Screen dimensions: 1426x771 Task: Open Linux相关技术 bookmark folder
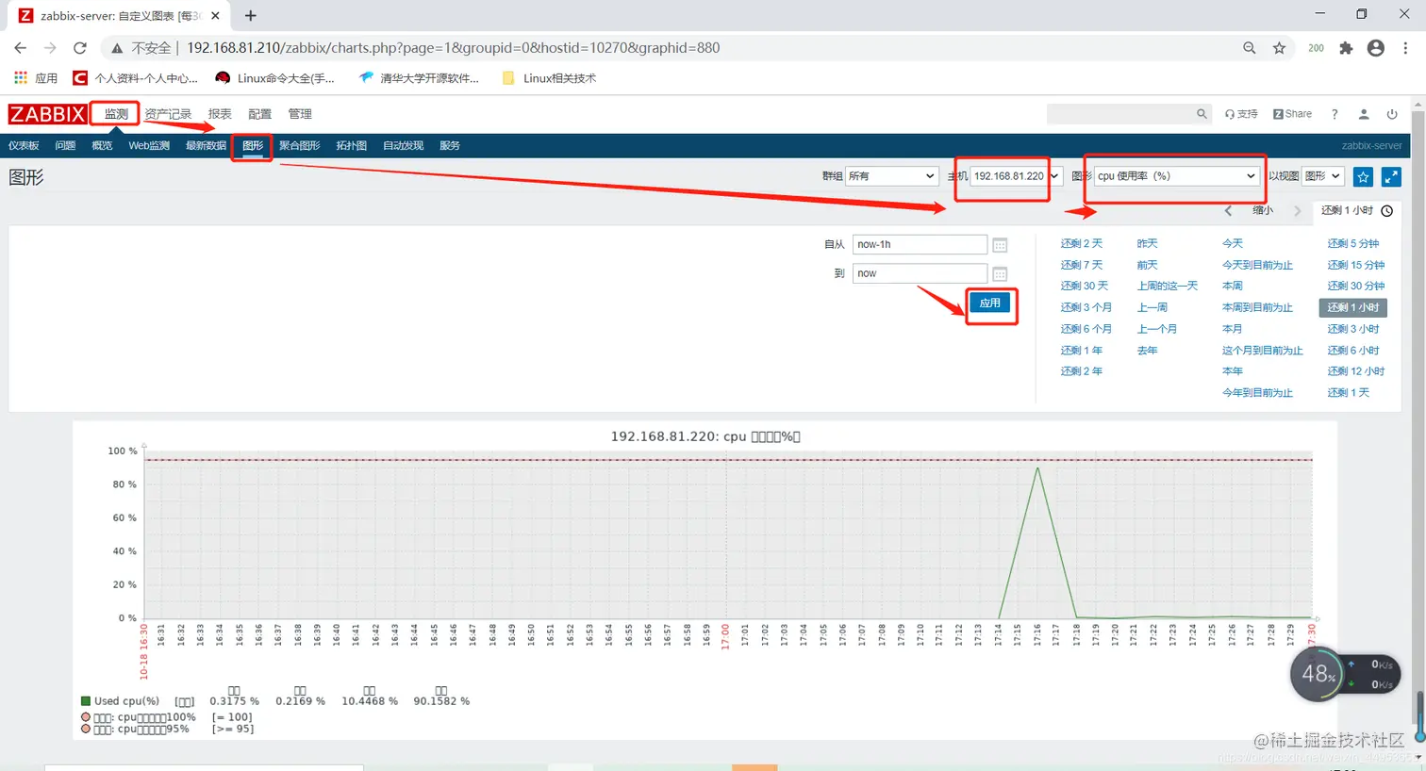coord(550,78)
